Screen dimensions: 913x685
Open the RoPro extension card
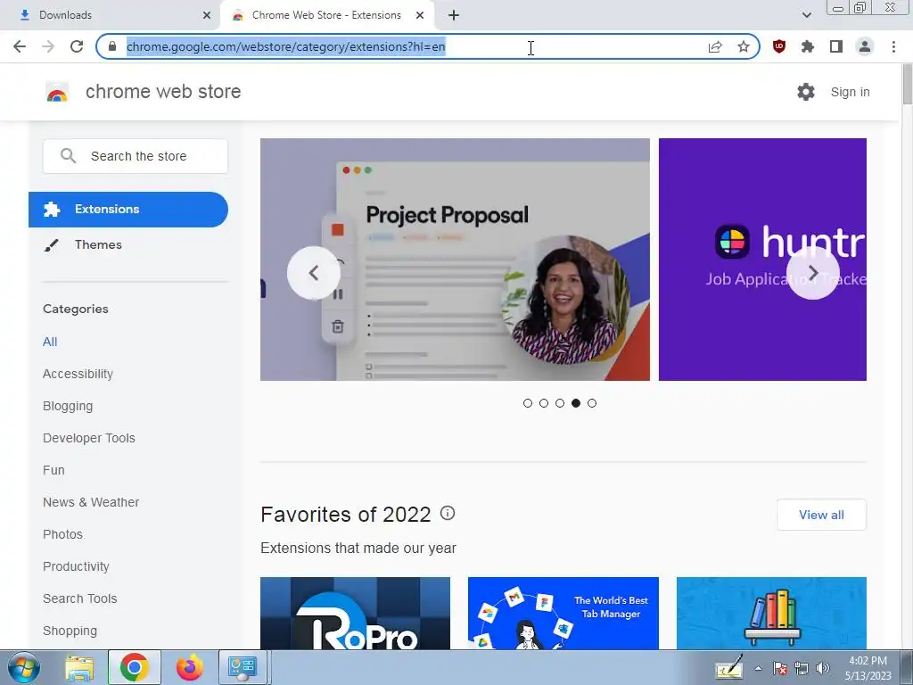(355, 614)
